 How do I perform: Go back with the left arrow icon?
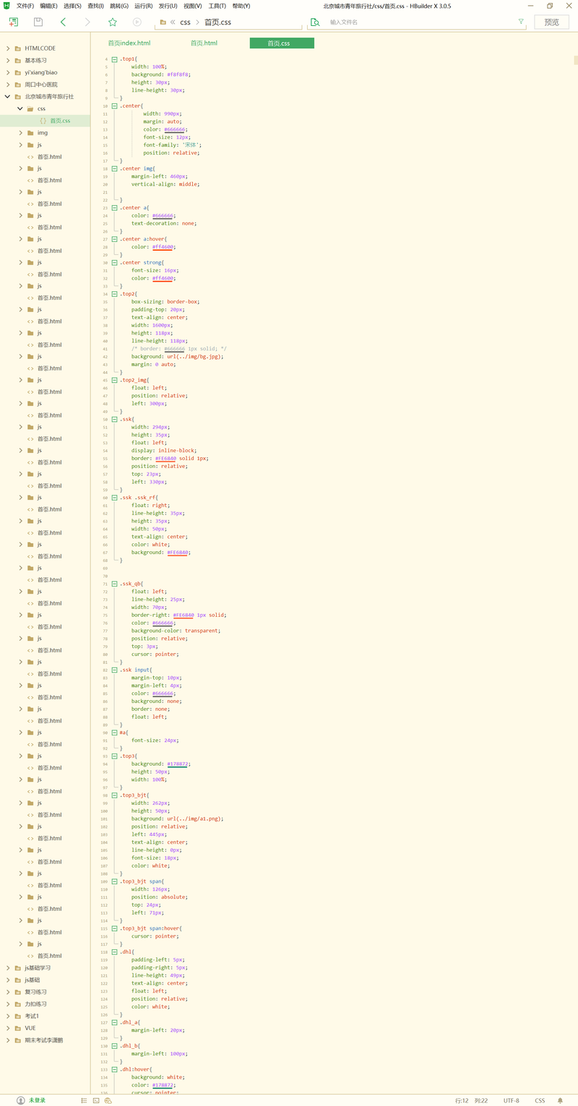63,22
